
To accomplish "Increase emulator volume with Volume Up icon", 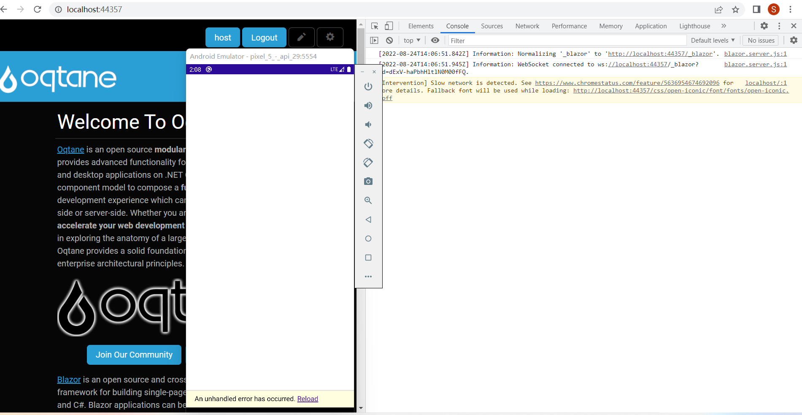I will (x=368, y=106).
